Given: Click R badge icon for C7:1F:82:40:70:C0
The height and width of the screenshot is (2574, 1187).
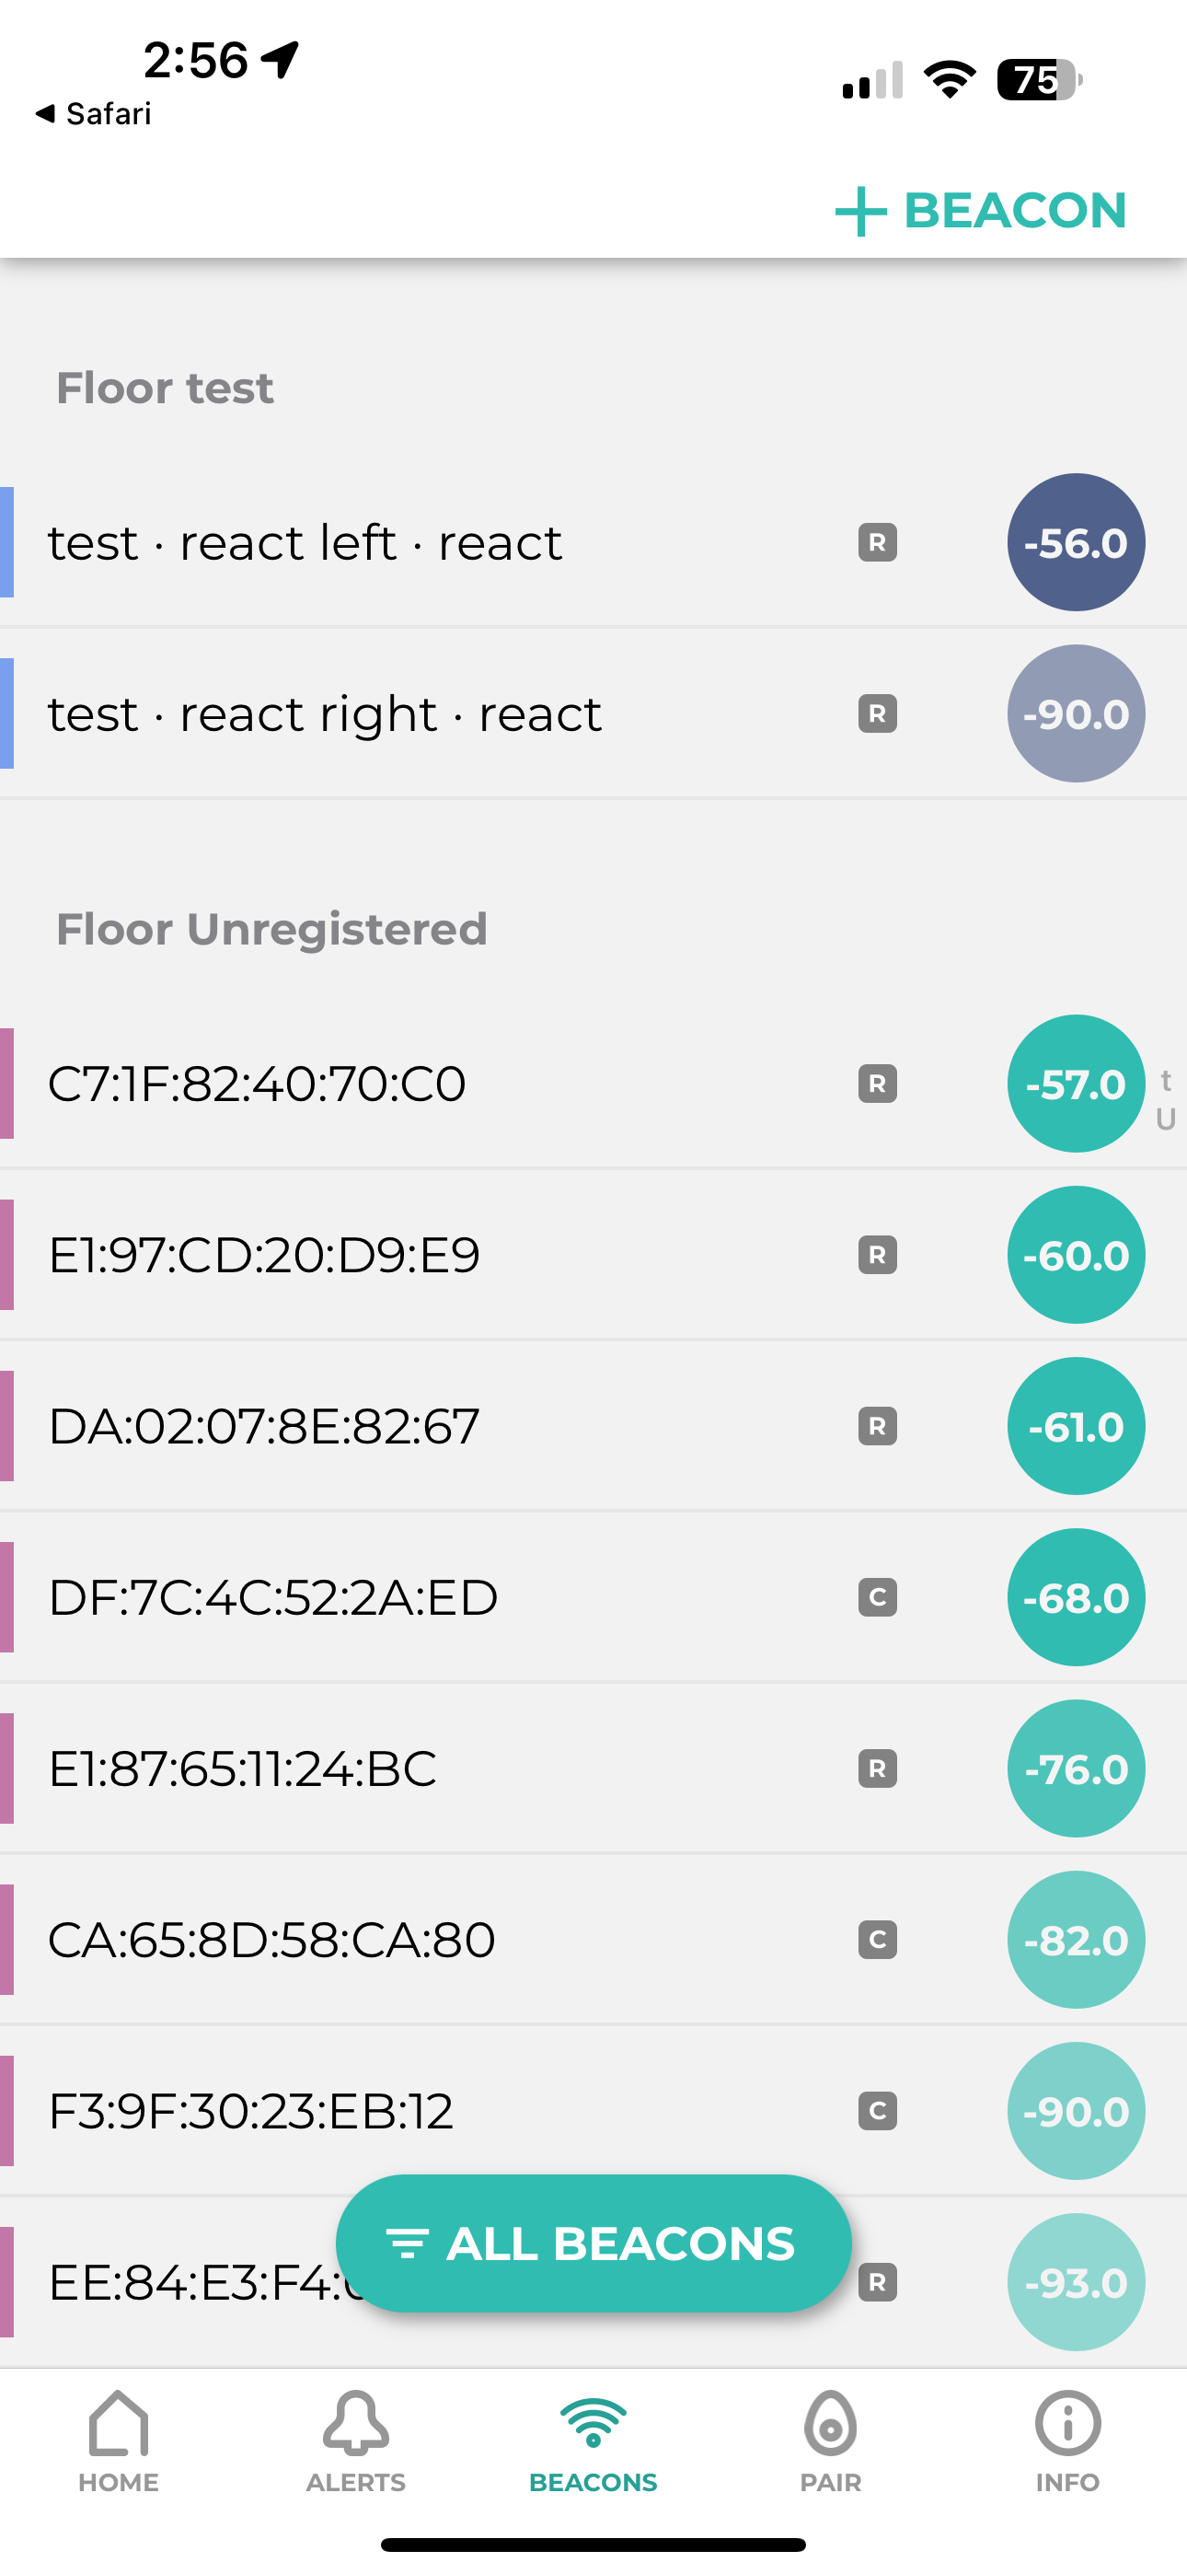Looking at the screenshot, I should [877, 1084].
